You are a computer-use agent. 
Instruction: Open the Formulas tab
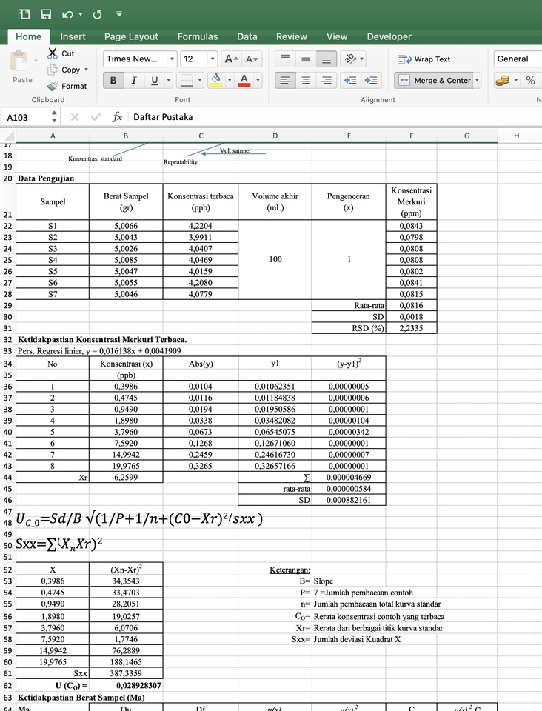198,37
